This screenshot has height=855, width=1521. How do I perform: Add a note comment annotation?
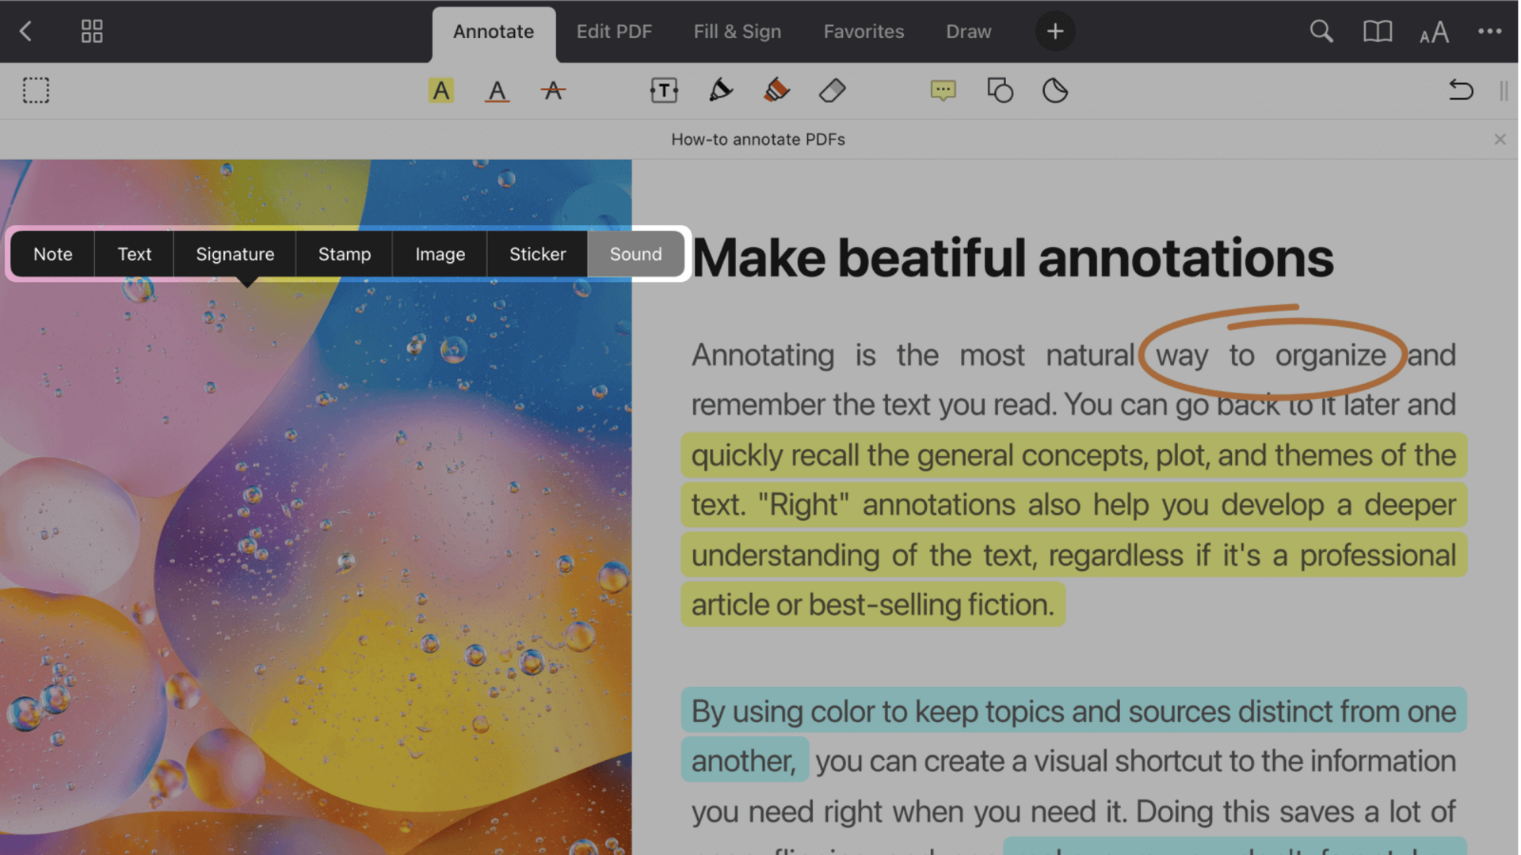[943, 90]
